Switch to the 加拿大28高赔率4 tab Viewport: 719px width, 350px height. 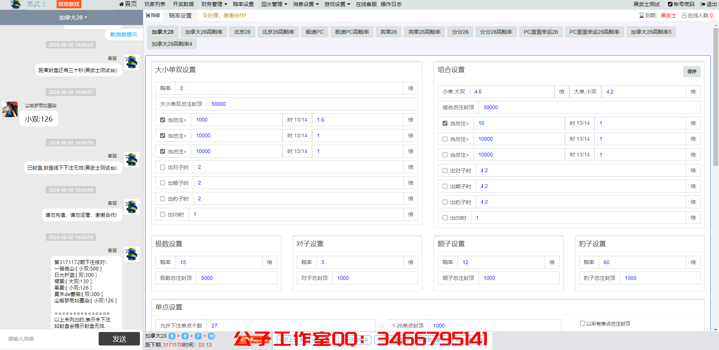tap(172, 44)
